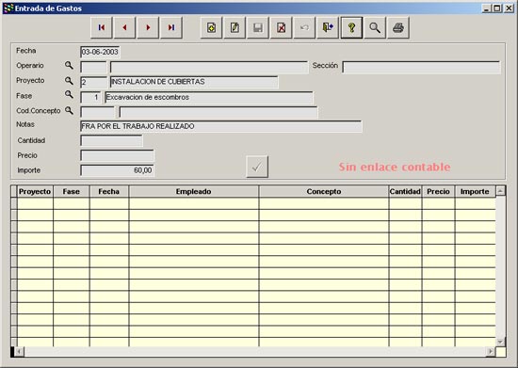518x368 pixels.
Task: Click the Empleado column header
Action: [x=194, y=191]
